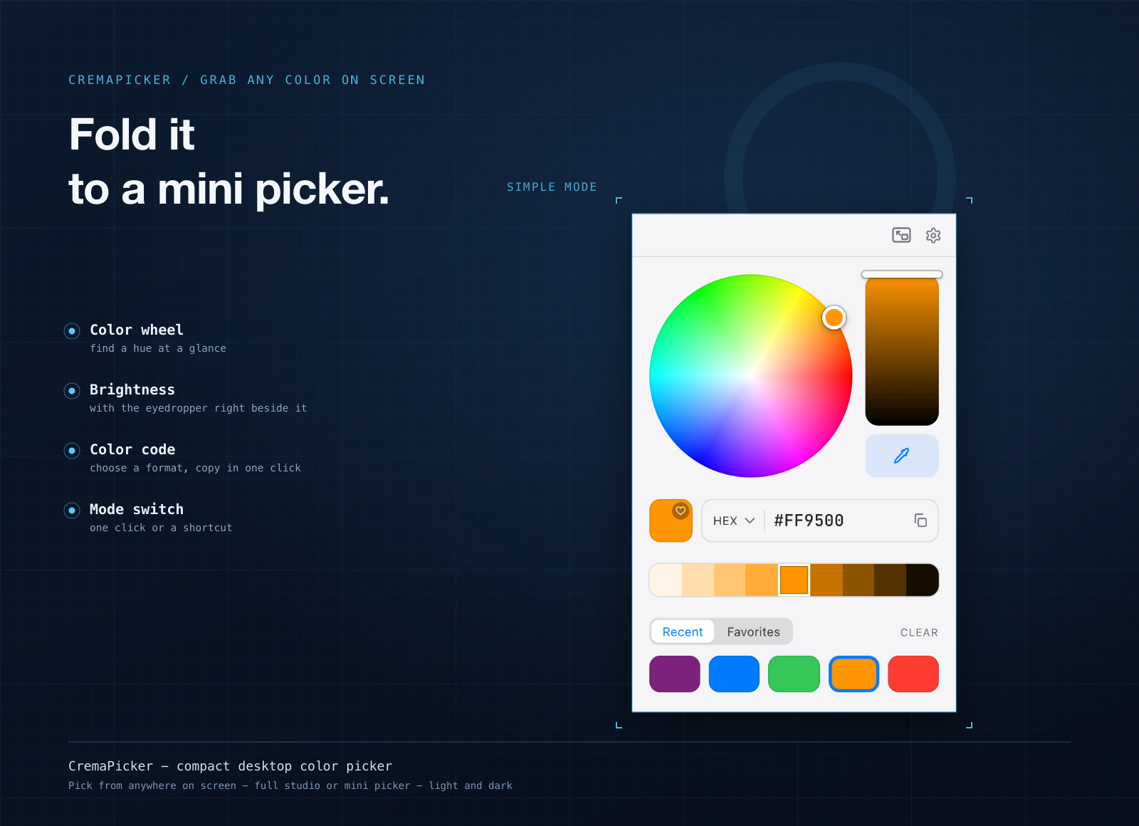Image resolution: width=1139 pixels, height=826 pixels.
Task: Pick the dark brown shade beside the darkest
Action: [x=890, y=580]
